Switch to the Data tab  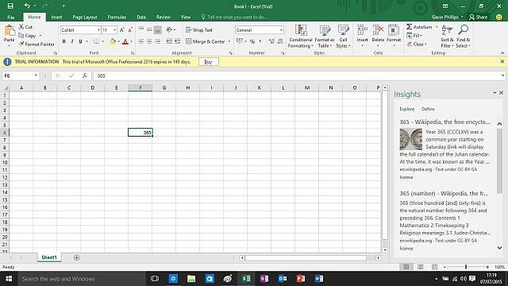coord(141,17)
